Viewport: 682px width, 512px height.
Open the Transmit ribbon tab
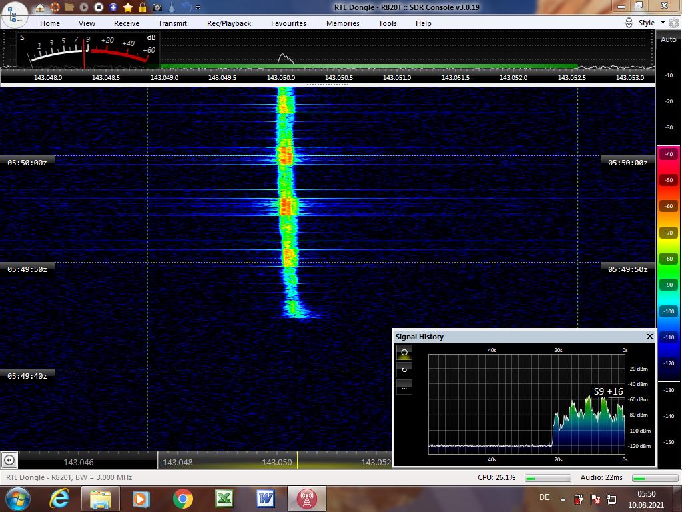pyautogui.click(x=172, y=23)
